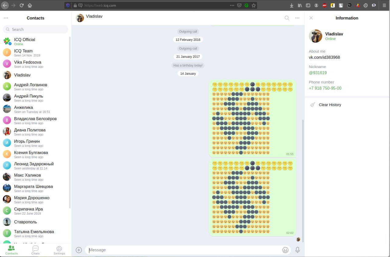Open the Settings tab

59,250
